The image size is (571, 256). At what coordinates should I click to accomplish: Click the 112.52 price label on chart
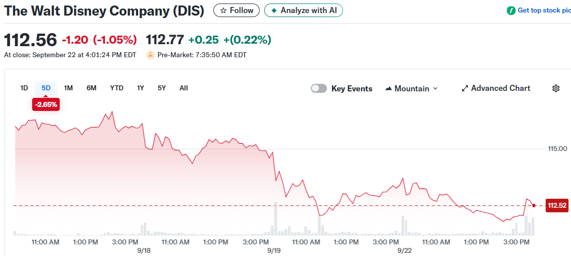(x=557, y=206)
